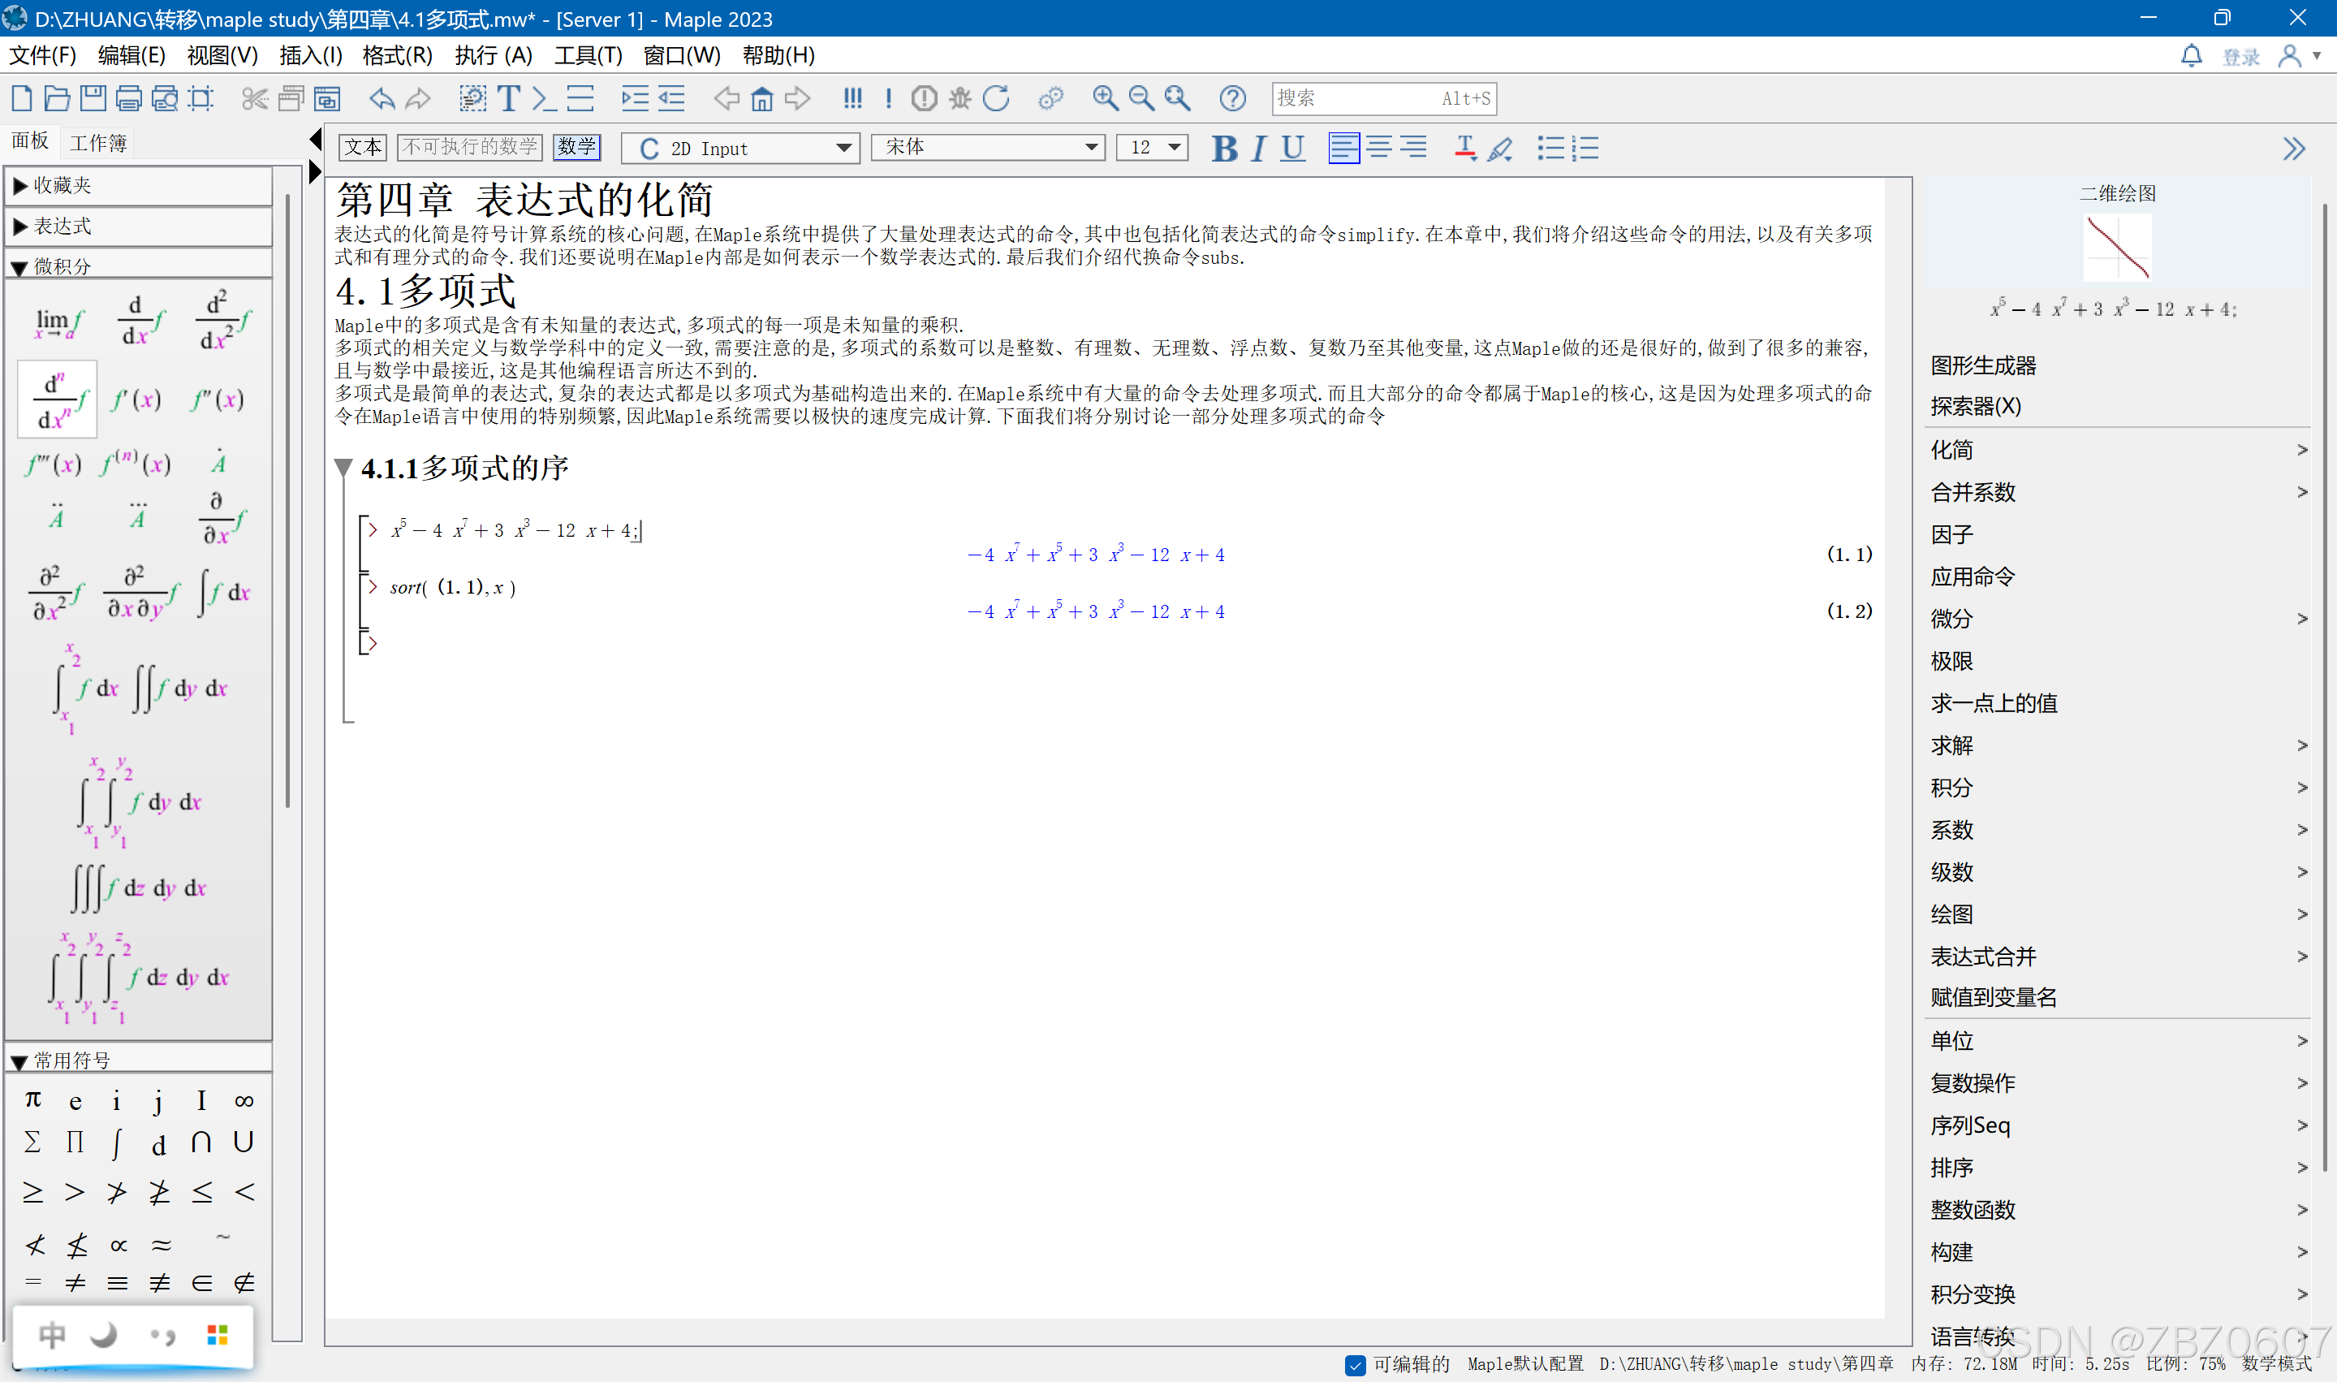The image size is (2337, 1382).
Task: Zoom in with the magnifier plus icon
Action: pyautogui.click(x=1105, y=97)
